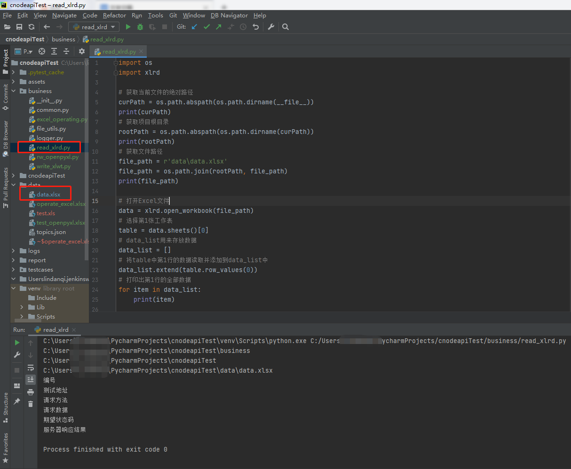Image resolution: width=571 pixels, height=469 pixels.
Task: Collapse the venv library root folder
Action: (x=14, y=289)
